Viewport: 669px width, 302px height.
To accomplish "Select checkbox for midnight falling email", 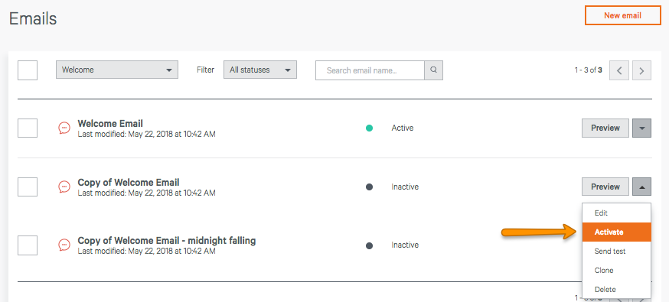I will point(28,245).
